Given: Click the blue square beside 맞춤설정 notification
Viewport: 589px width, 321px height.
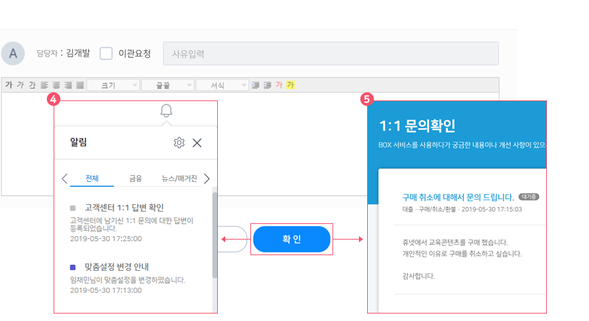Looking at the screenshot, I should [73, 267].
